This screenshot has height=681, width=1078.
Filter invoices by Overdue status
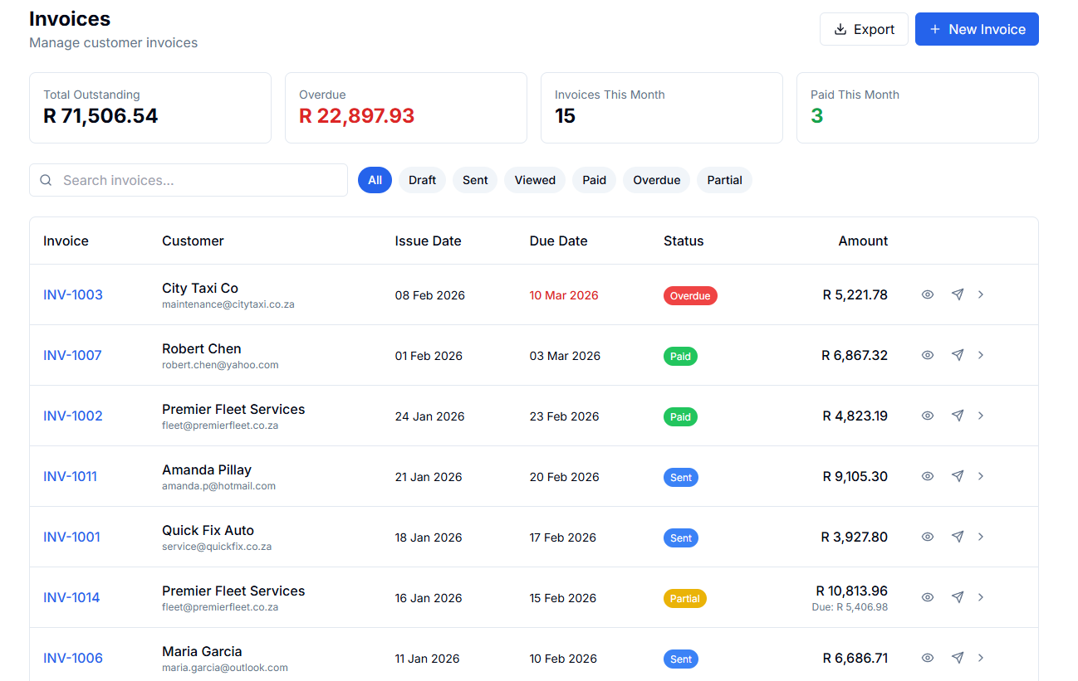pos(656,180)
